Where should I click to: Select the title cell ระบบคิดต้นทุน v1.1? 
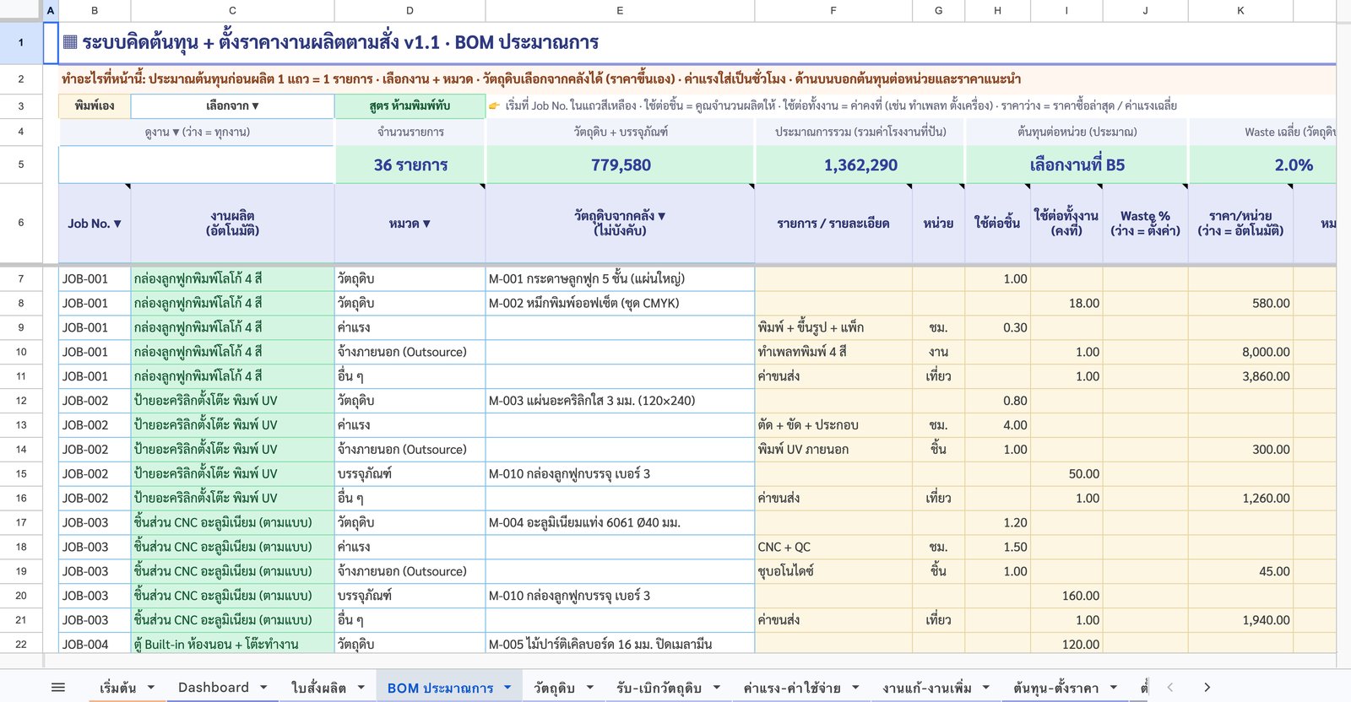click(697, 42)
